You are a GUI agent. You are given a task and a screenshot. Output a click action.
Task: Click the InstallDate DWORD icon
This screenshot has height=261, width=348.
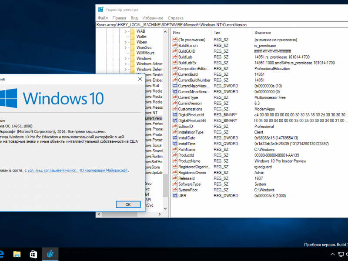(x=175, y=137)
